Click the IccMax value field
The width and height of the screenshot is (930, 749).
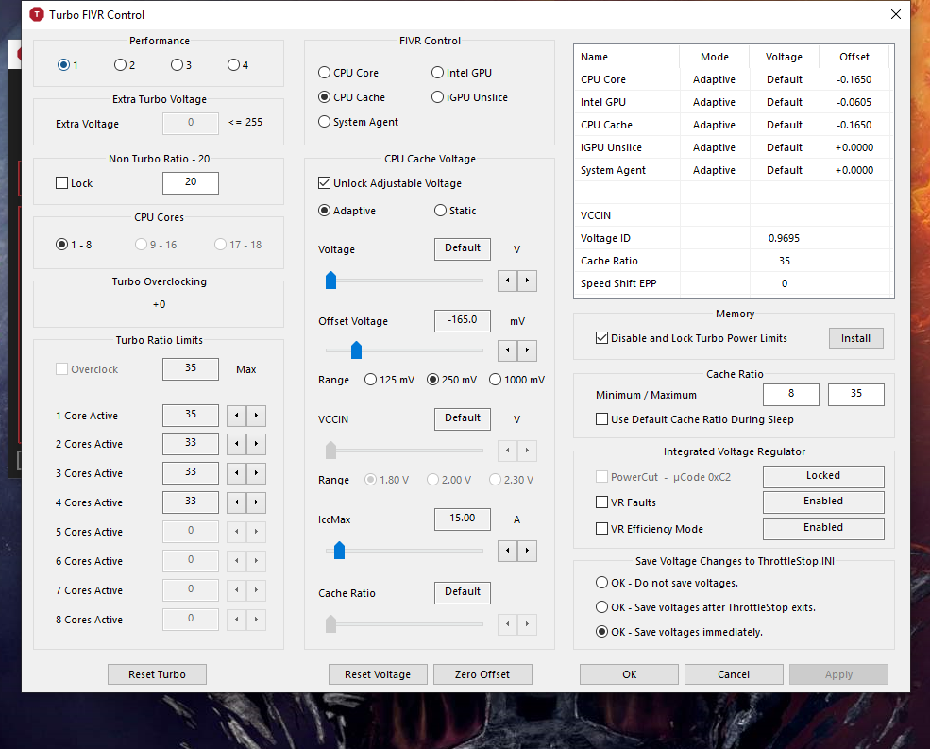[x=463, y=519]
